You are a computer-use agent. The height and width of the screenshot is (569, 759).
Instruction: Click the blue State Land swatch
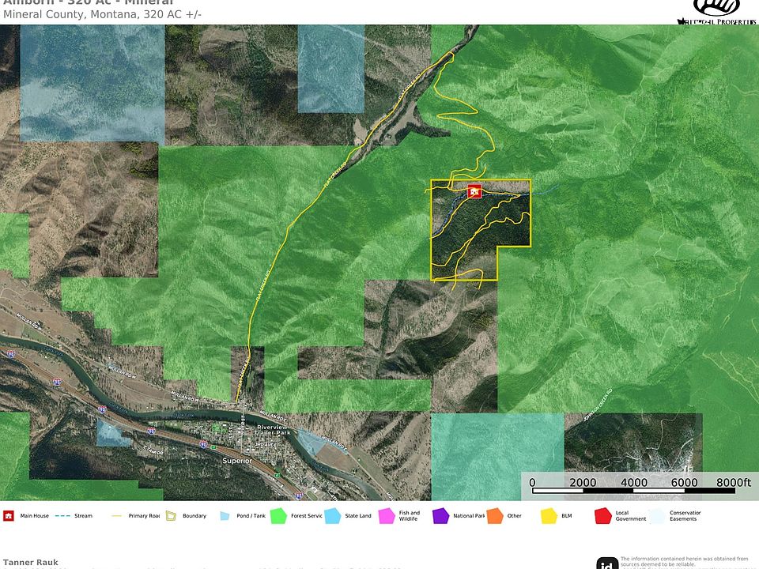[332, 516]
